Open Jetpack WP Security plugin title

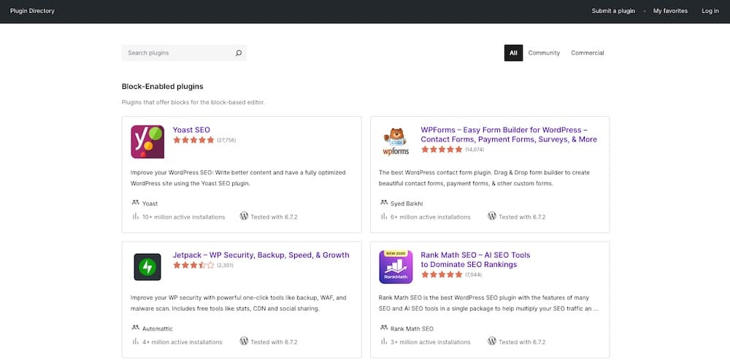coord(261,255)
